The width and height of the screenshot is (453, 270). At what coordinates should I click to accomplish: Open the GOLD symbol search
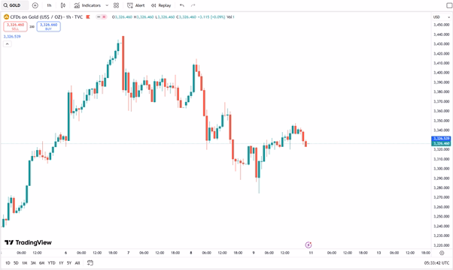click(x=14, y=5)
